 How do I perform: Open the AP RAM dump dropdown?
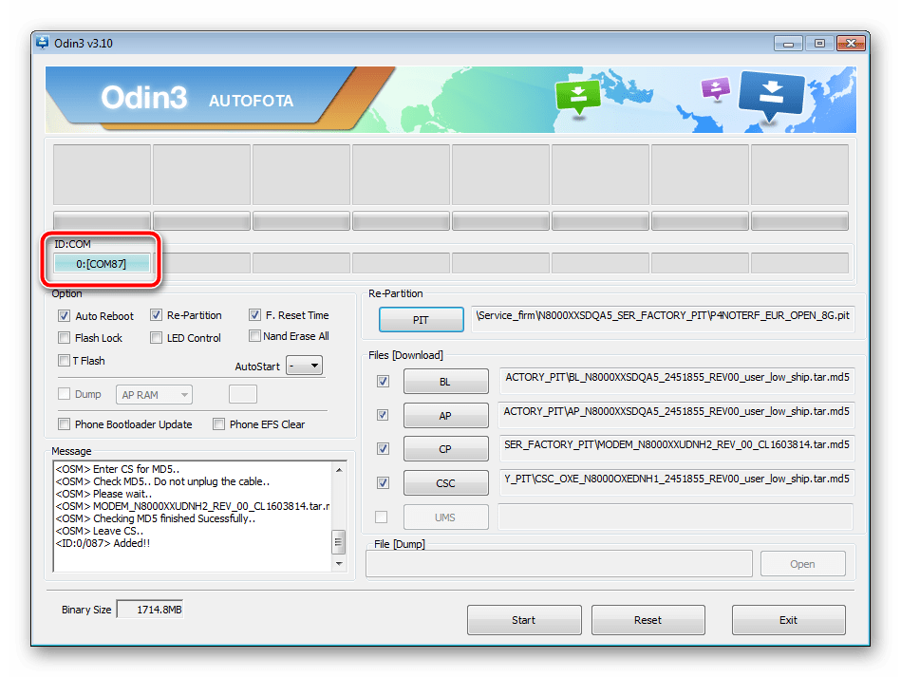tap(154, 395)
